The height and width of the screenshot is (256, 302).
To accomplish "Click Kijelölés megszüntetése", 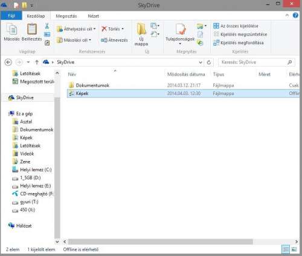I will pyautogui.click(x=240, y=34).
